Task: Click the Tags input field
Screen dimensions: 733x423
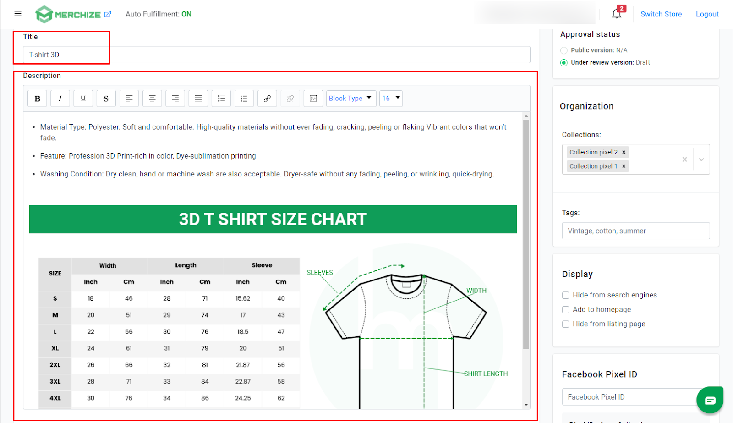Action: pyautogui.click(x=636, y=231)
